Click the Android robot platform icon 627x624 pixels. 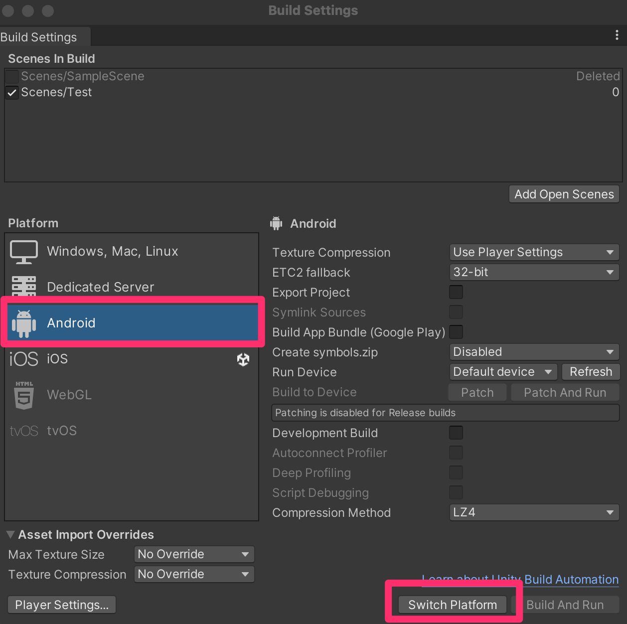[24, 323]
